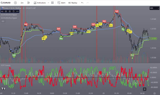
Task: Click the 1.07250 price axis label
Action: pos(153,48)
